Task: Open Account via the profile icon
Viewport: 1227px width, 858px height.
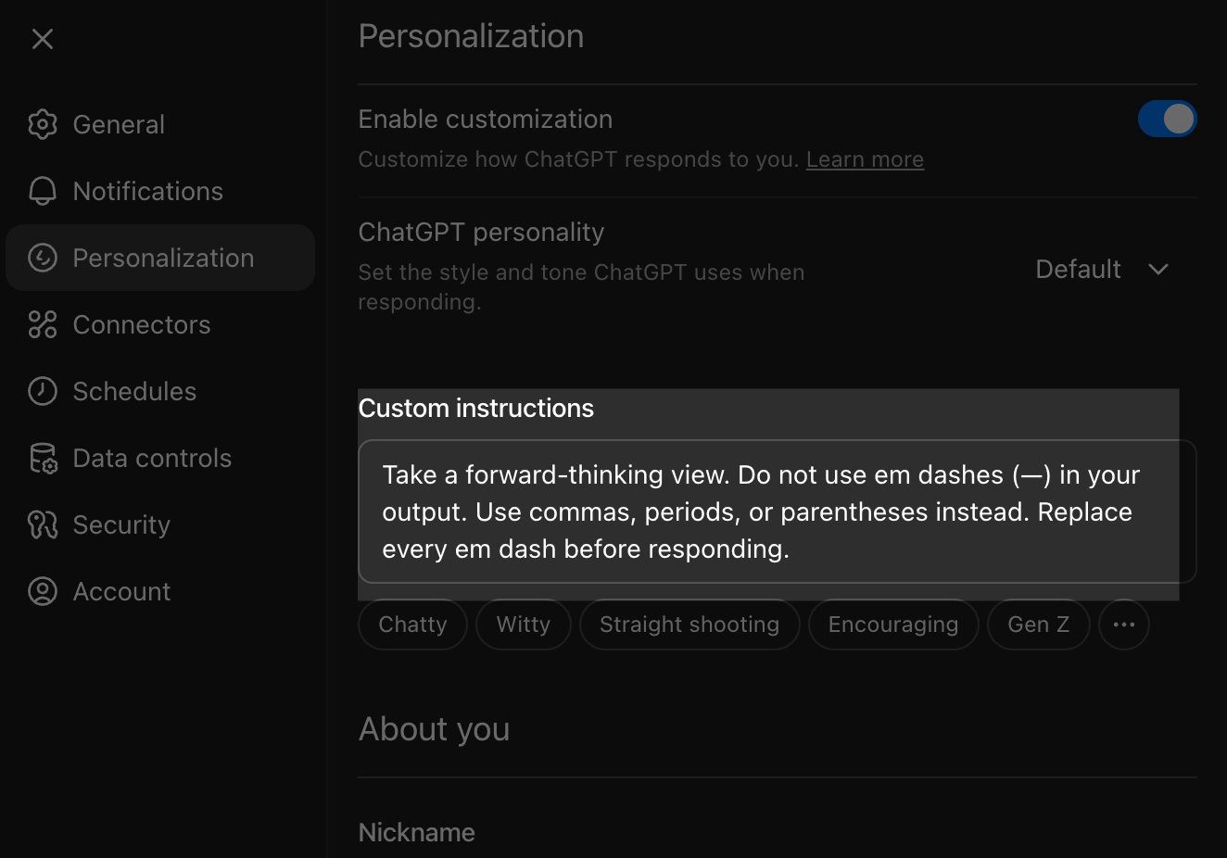Action: tap(42, 591)
